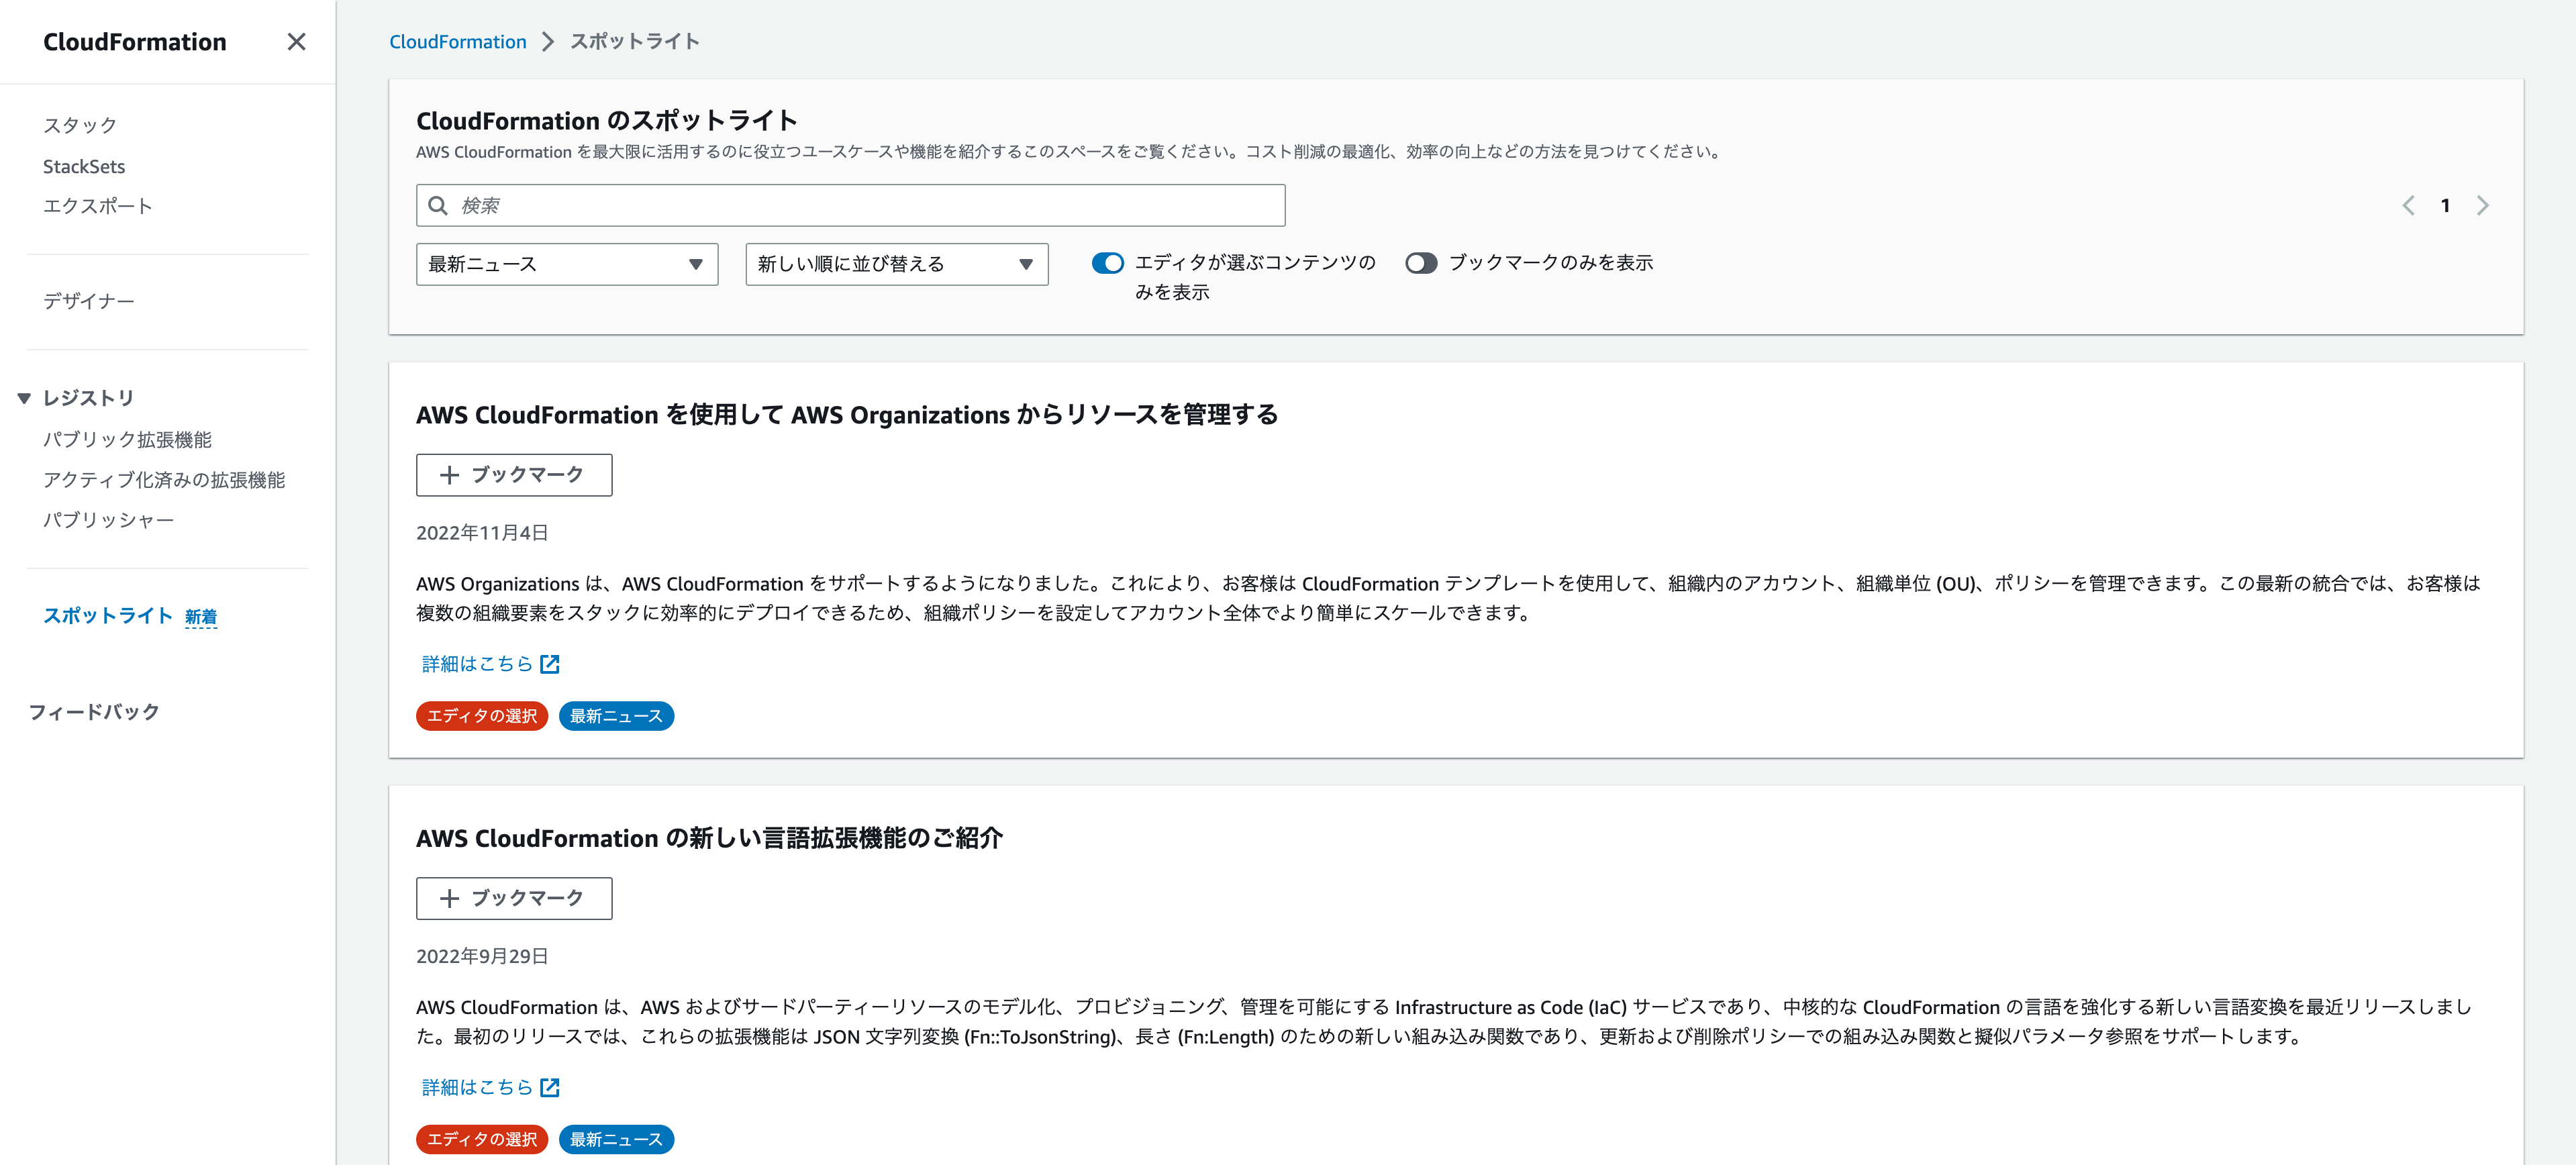Open デザイナー in the sidebar
This screenshot has height=1165, width=2576.
tap(89, 301)
